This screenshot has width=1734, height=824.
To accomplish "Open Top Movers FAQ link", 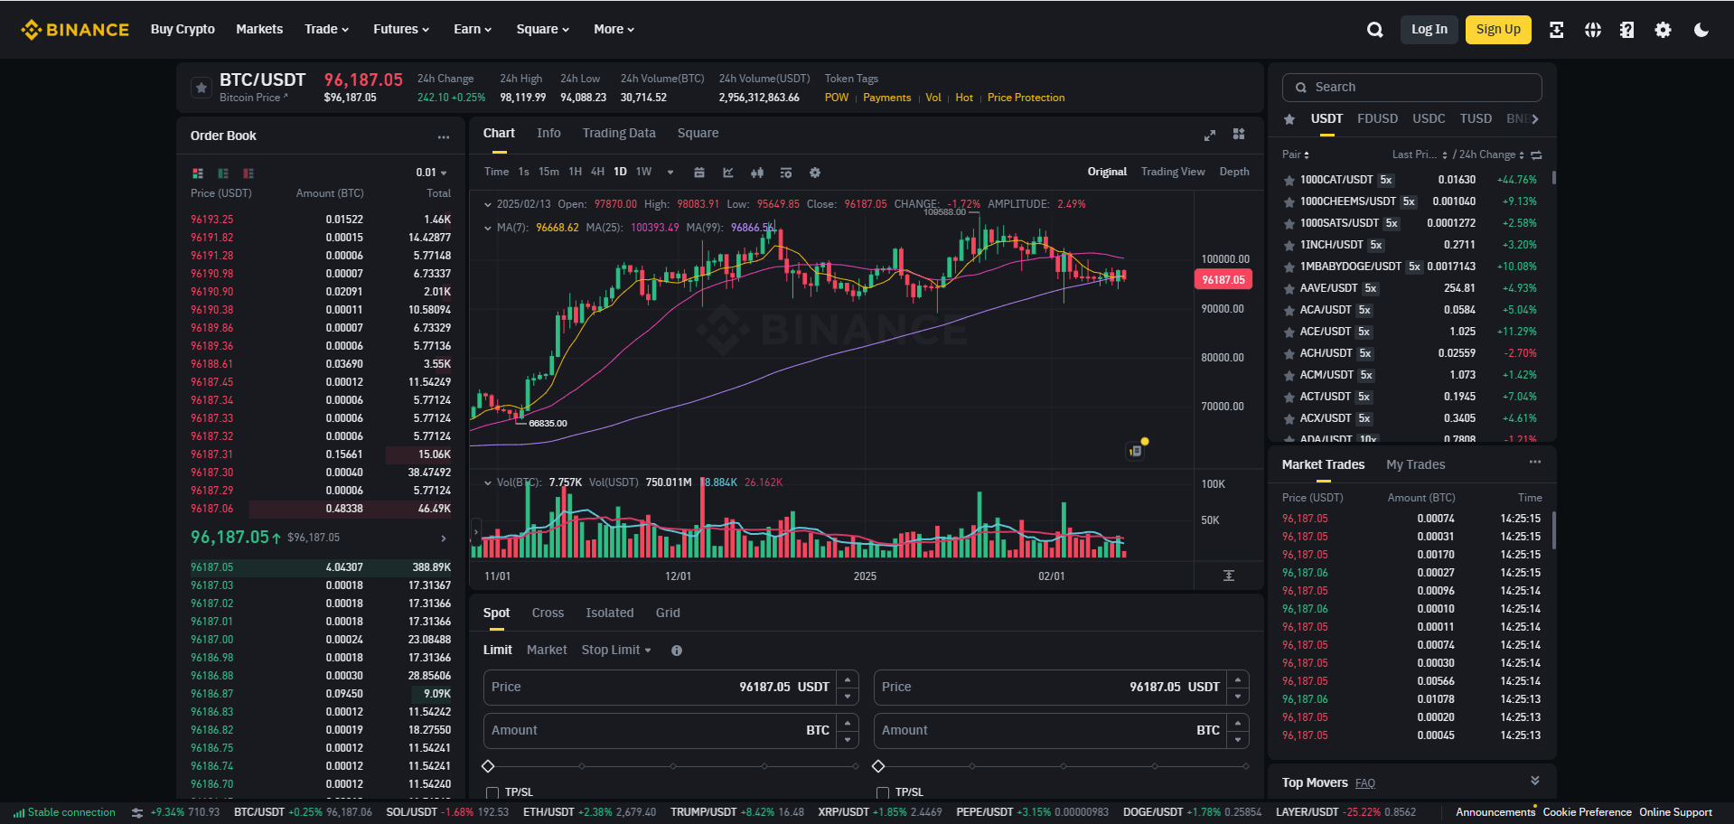I will click(x=1365, y=783).
